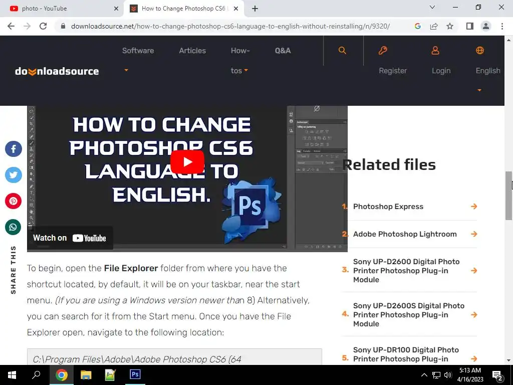This screenshot has width=513, height=385.
Task: Open Sony UP-D2600S Plug-in Module link
Action: click(409, 315)
